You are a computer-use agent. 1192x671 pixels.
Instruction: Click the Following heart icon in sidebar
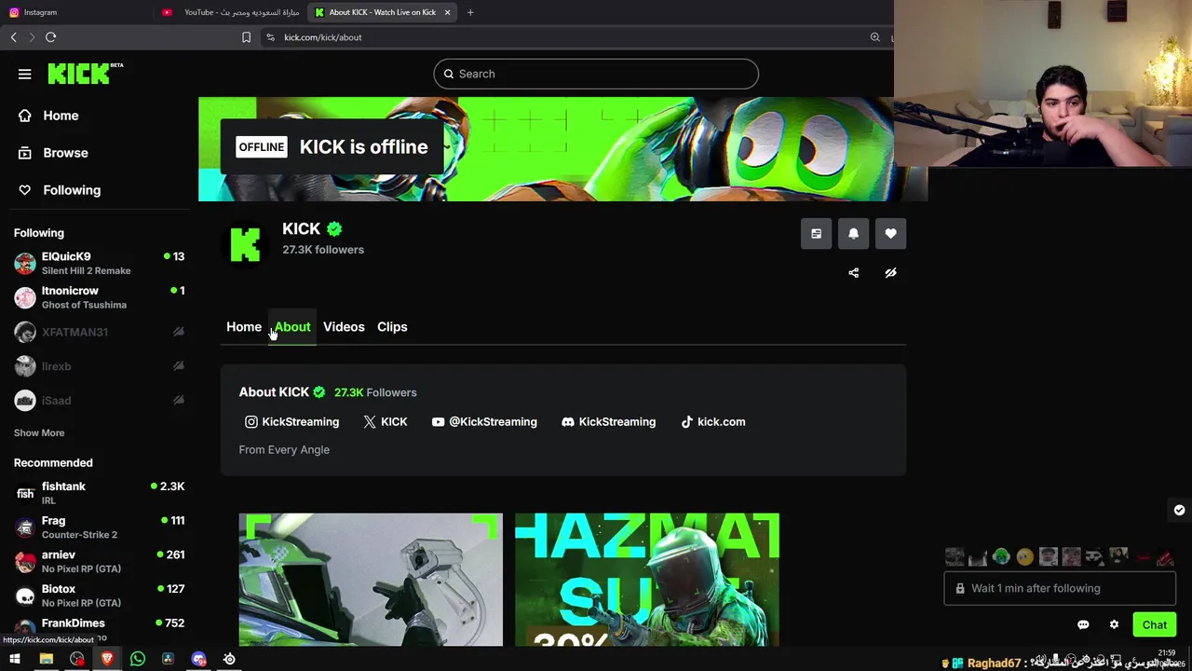pos(25,190)
